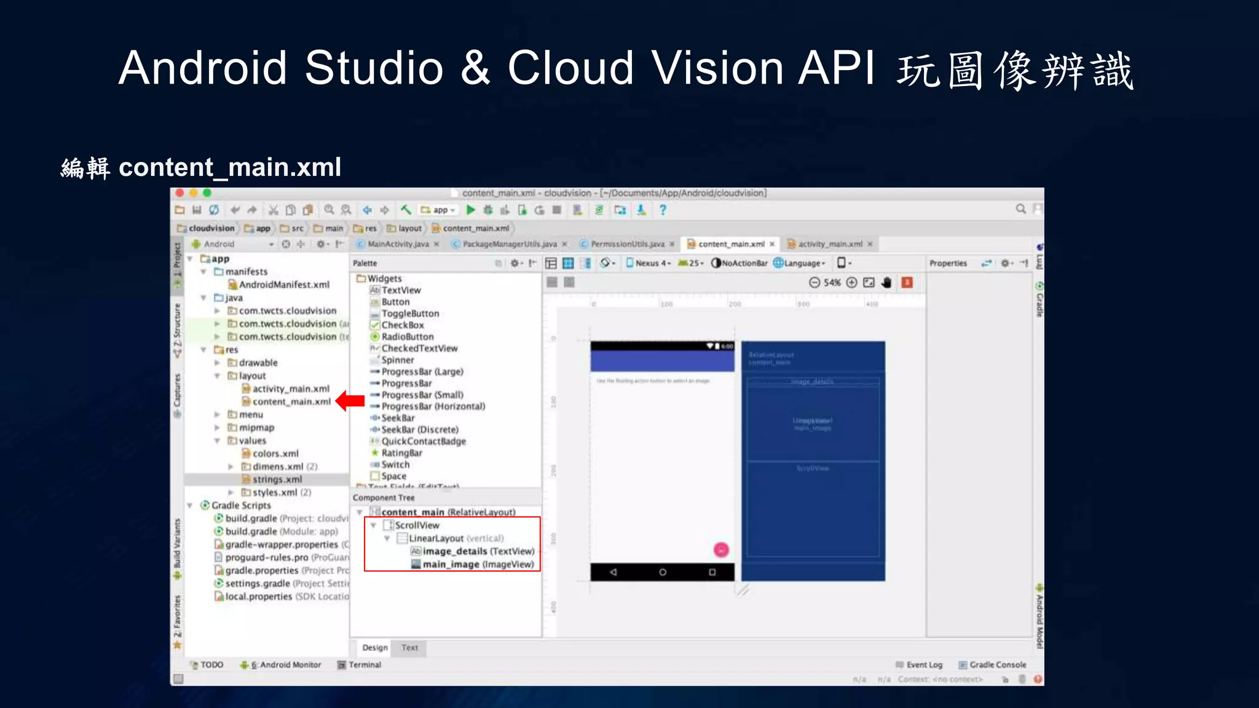Click the red warnings indicator icon
This screenshot has height=708, width=1259.
[x=907, y=283]
